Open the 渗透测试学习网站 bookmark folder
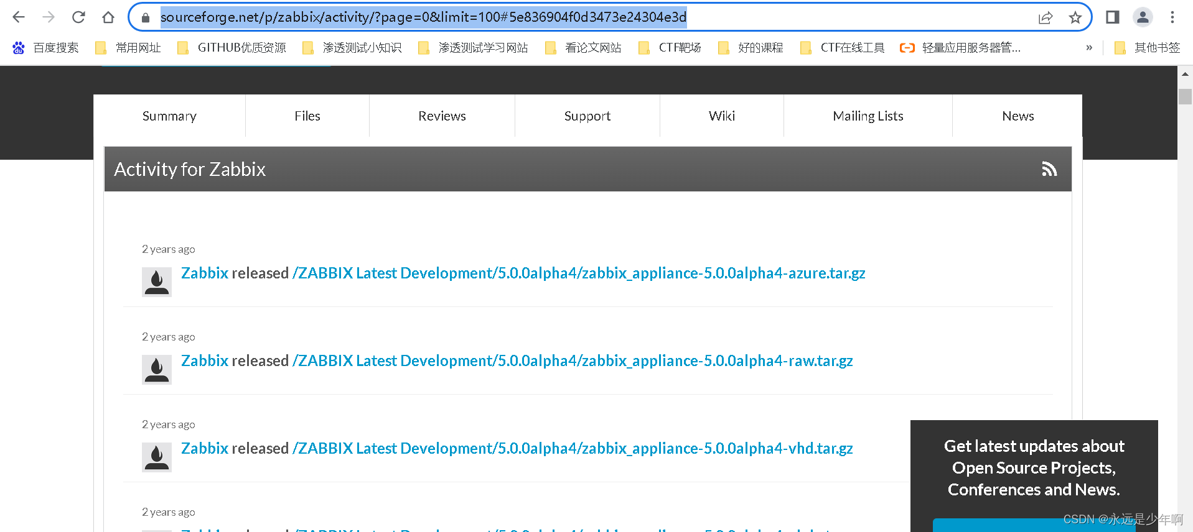 point(474,48)
